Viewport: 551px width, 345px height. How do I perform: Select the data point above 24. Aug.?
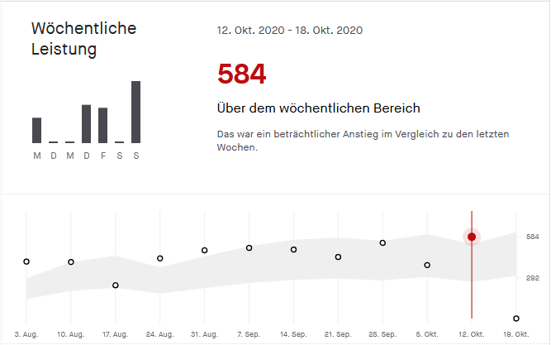160,258
